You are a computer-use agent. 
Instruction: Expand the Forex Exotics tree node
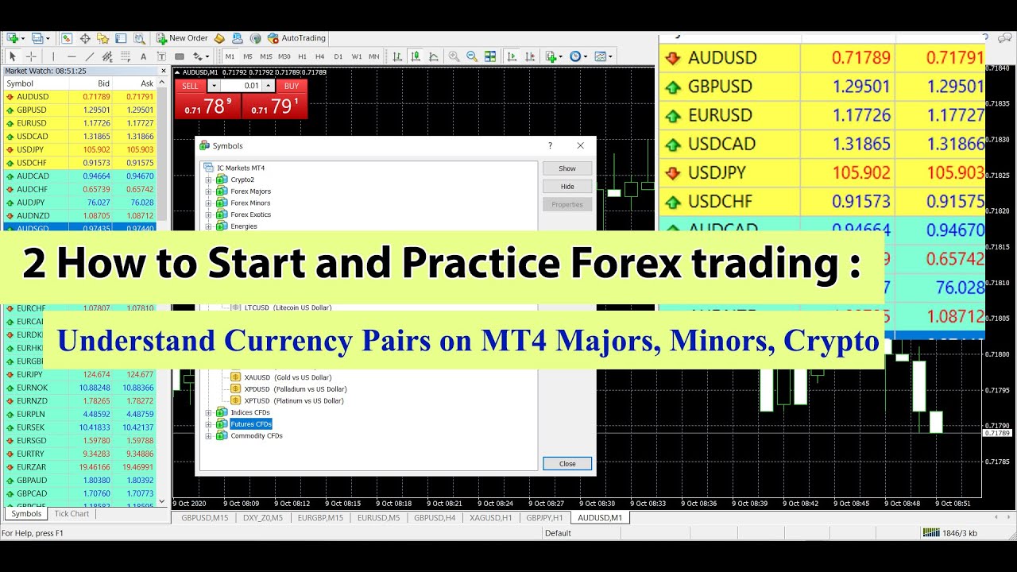(209, 214)
